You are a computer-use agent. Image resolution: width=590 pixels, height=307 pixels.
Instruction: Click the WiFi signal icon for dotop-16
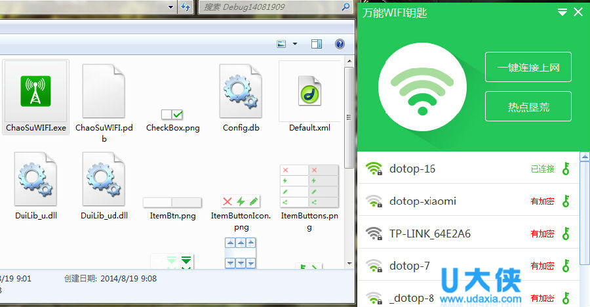[374, 169]
